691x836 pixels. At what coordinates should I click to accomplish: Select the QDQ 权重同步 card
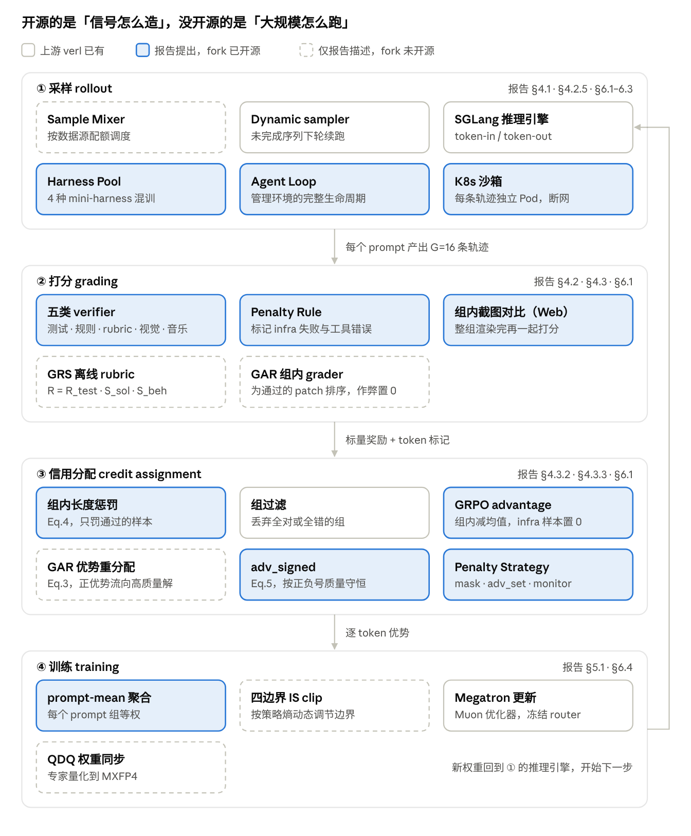click(131, 768)
